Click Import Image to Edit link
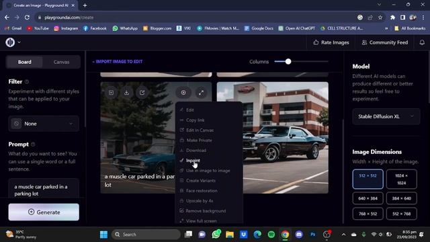 [118, 61]
